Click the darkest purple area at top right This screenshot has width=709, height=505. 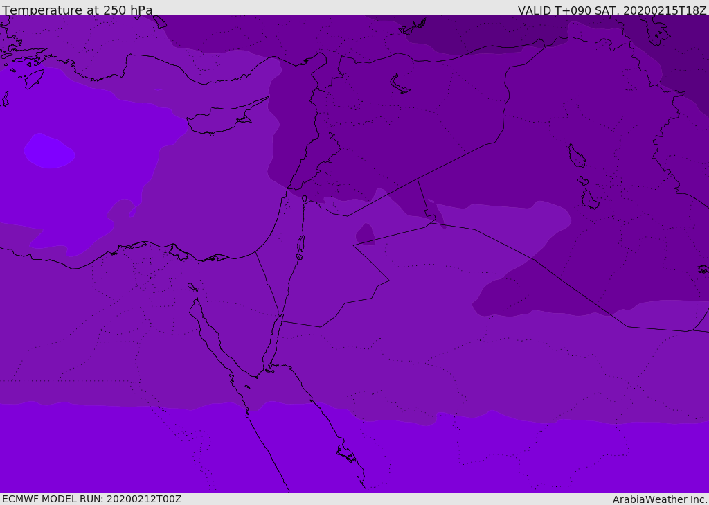(x=685, y=55)
